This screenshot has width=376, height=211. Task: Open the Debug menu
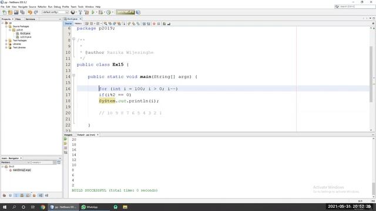click(57, 6)
